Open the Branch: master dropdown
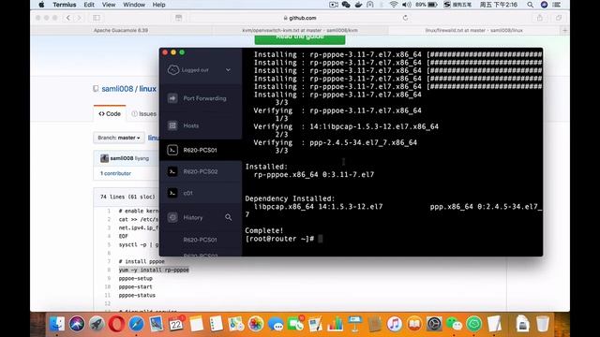This screenshot has height=337, width=600. pyautogui.click(x=119, y=138)
